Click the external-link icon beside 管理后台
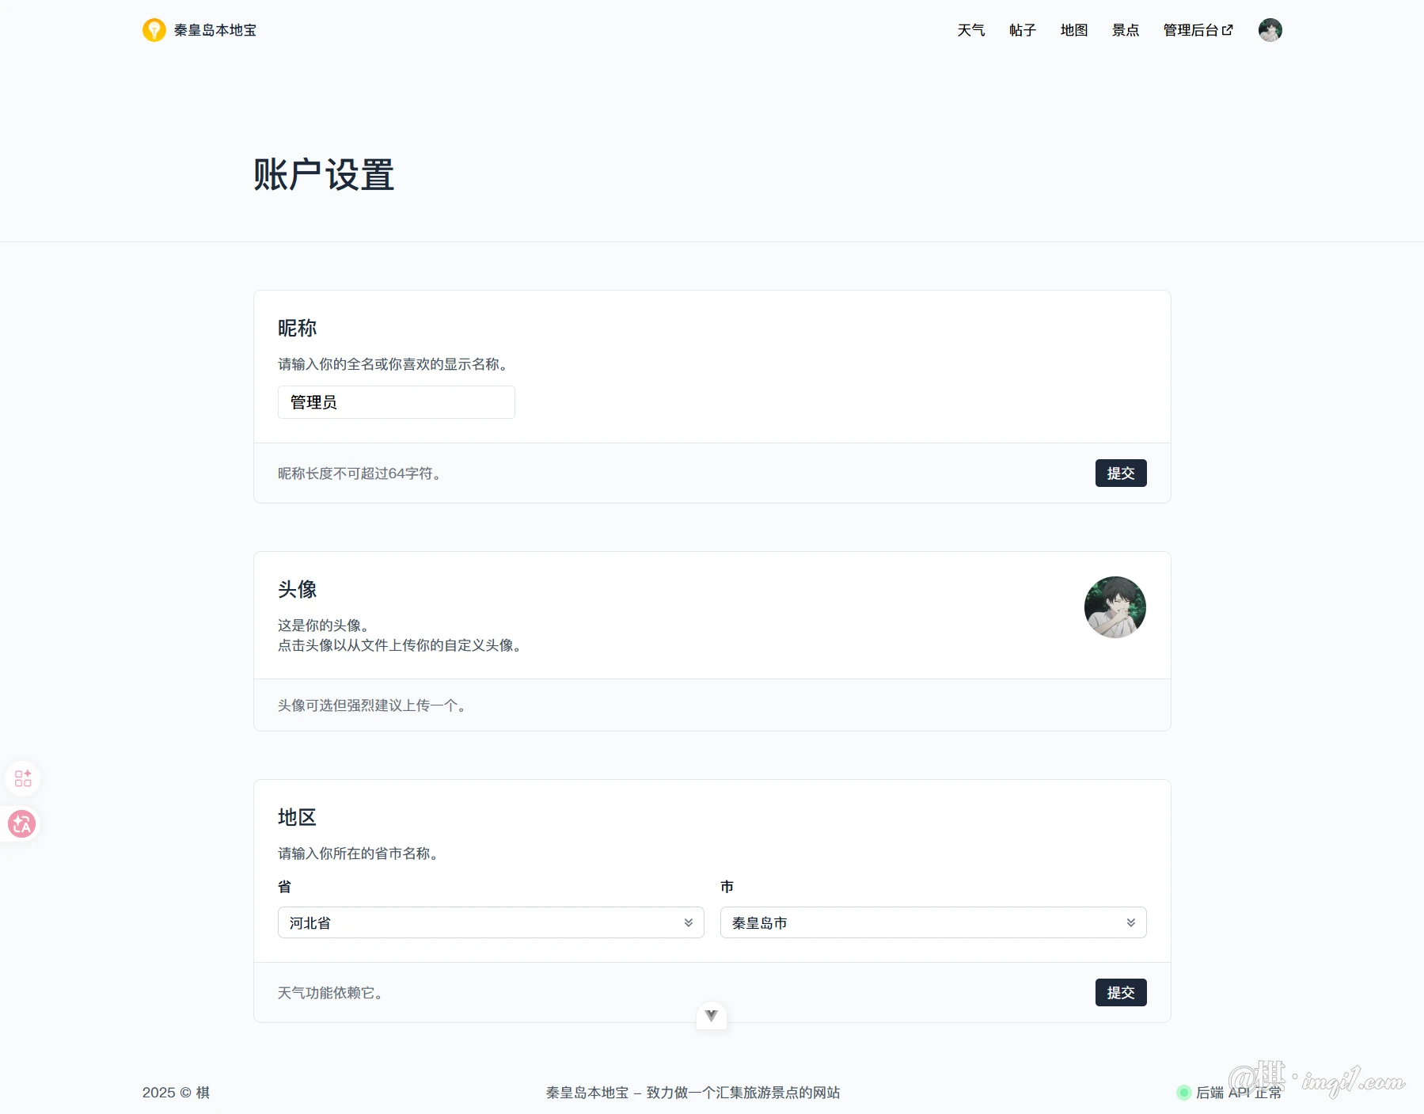Screen dimensions: 1424x1114 click(x=1228, y=30)
